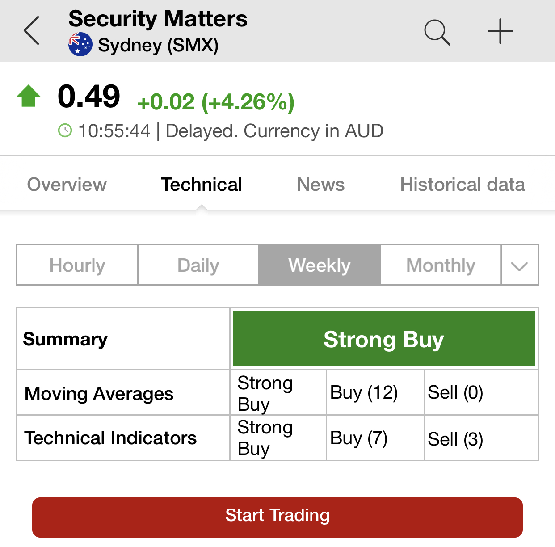Select the Monthly timeframe
This screenshot has height=547, width=555.
[441, 265]
